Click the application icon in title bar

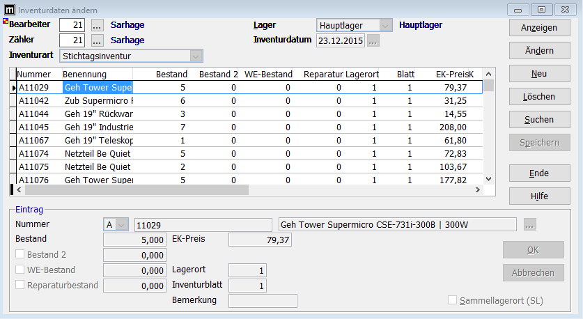click(x=8, y=9)
